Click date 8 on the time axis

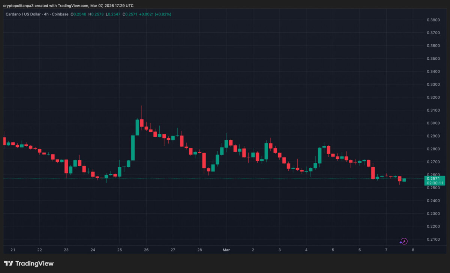412,250
